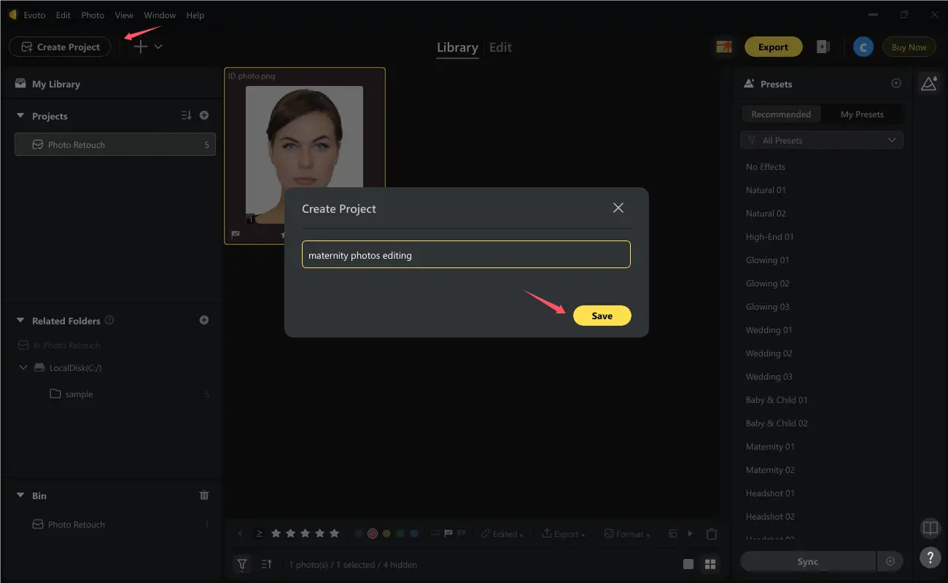Open the help question mark icon
This screenshot has height=583, width=948.
coord(930,557)
